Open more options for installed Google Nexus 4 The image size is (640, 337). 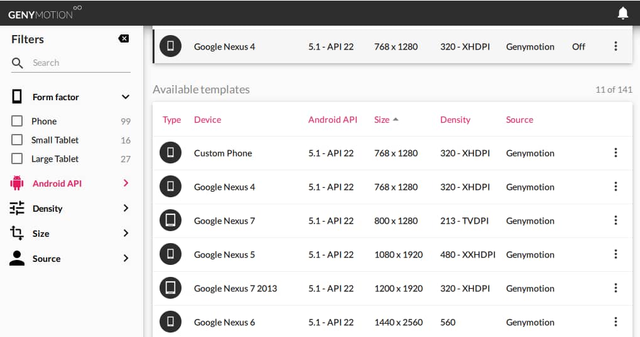point(616,46)
